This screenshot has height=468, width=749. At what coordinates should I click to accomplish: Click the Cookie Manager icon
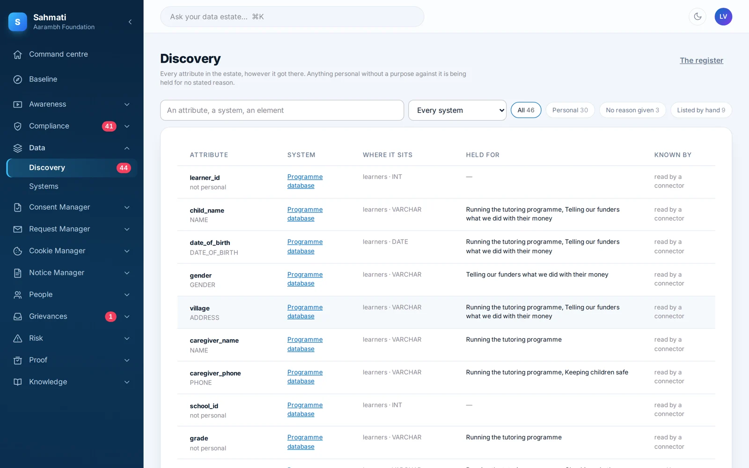click(x=18, y=251)
